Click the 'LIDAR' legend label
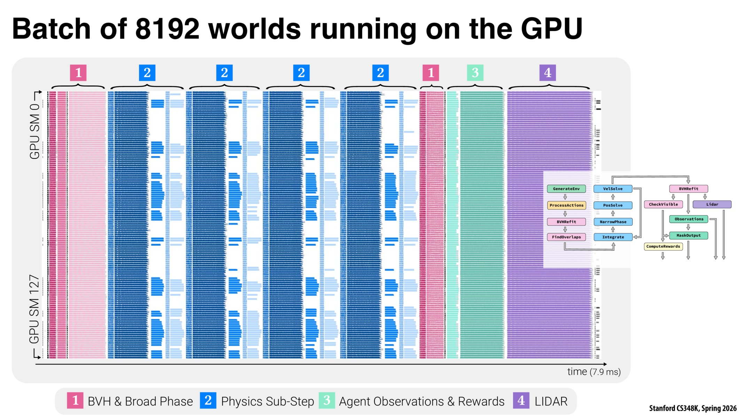Image resolution: width=743 pixels, height=418 pixels. click(x=551, y=401)
